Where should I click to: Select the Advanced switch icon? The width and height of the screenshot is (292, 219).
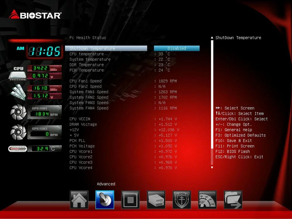pos(105,200)
